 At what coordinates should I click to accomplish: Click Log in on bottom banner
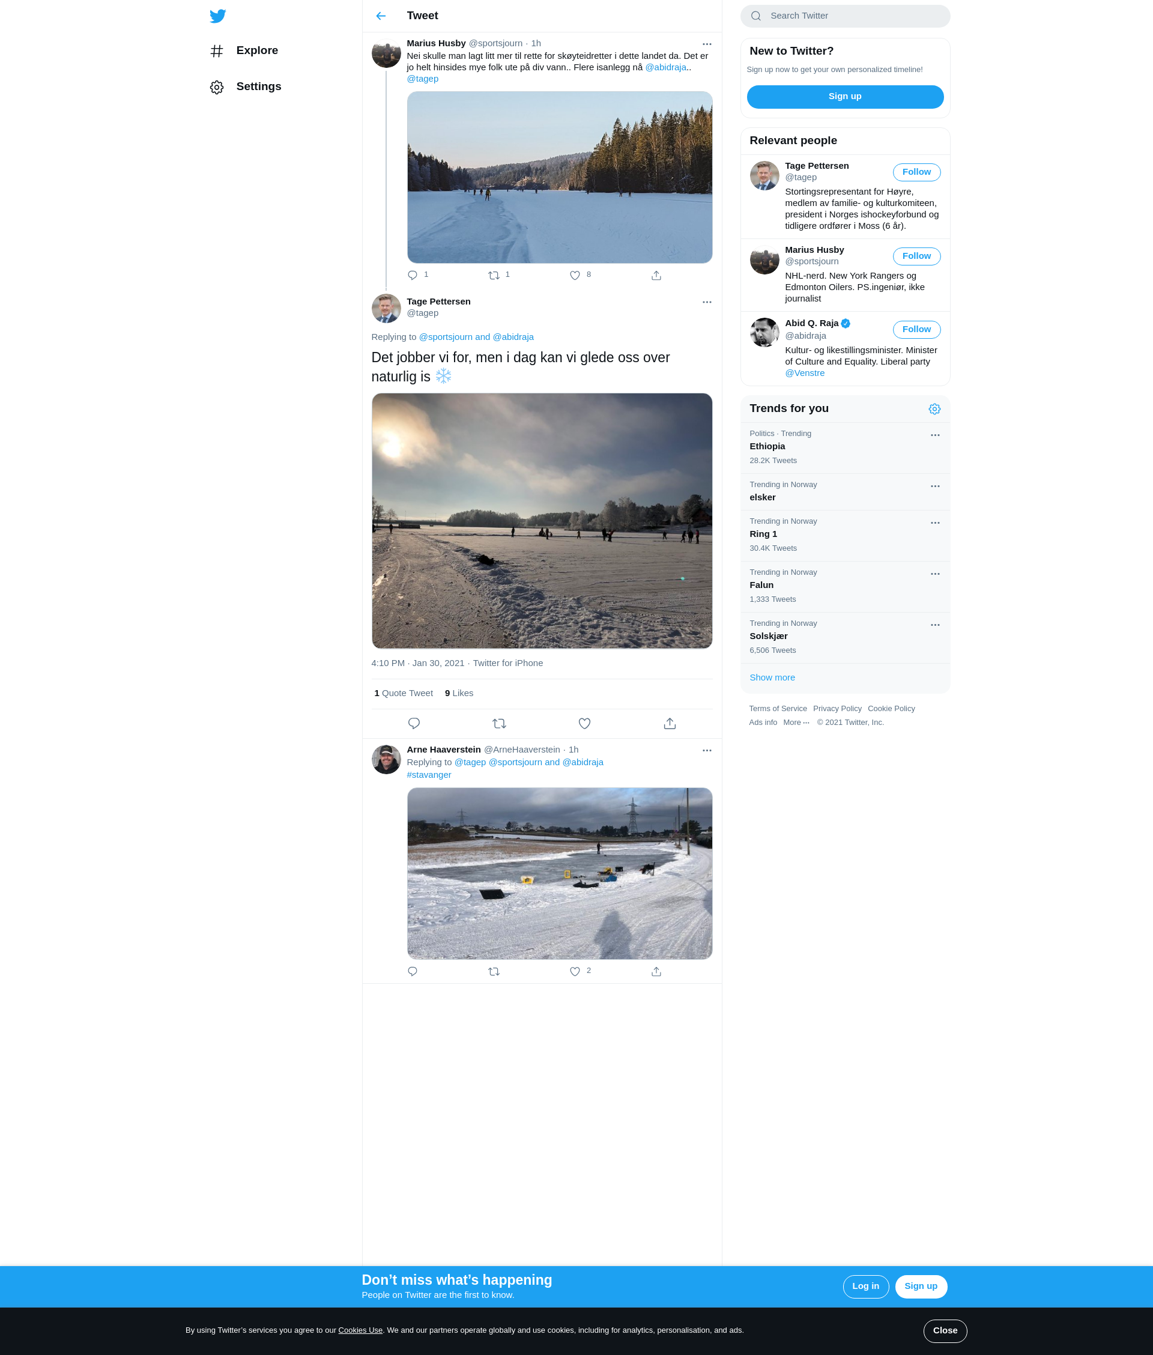pyautogui.click(x=865, y=1287)
